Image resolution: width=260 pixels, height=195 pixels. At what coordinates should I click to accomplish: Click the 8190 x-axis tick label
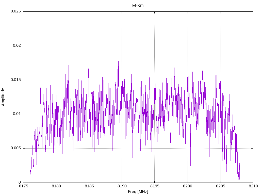point(122,186)
